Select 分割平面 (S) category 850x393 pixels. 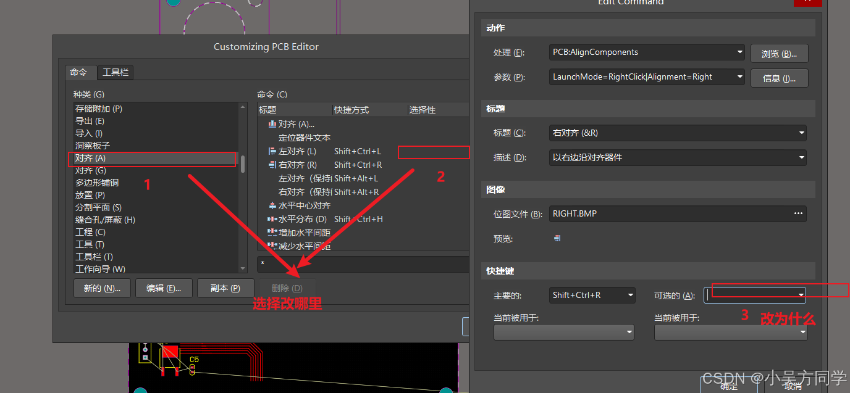tap(155, 207)
